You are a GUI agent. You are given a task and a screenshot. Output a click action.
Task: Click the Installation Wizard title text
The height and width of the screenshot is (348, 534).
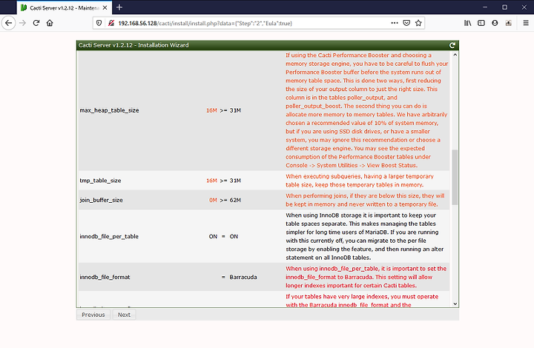pos(133,45)
